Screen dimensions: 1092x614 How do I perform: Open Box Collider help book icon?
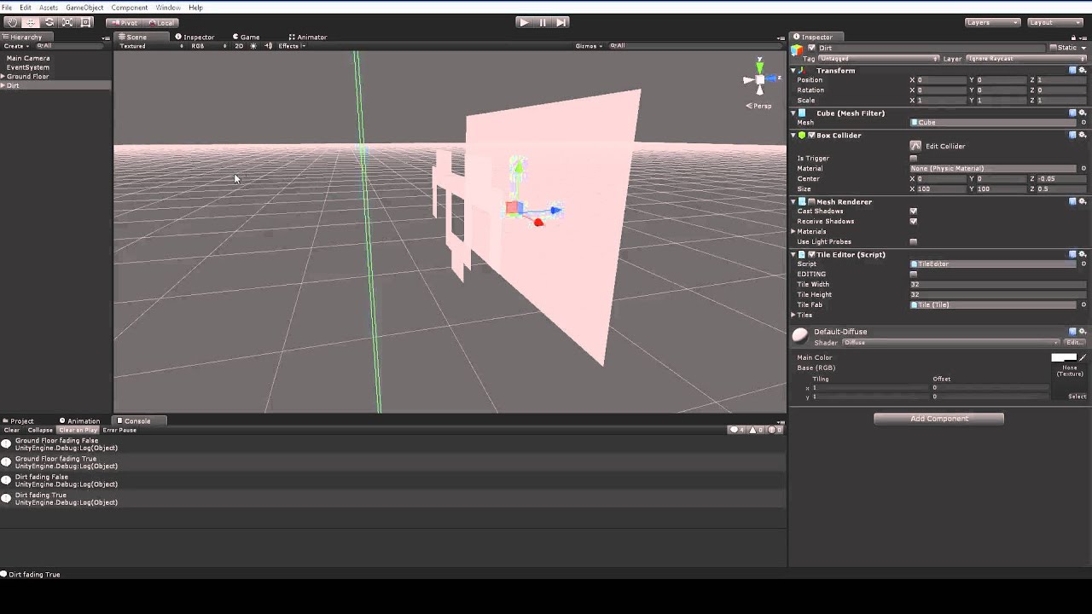1073,135
